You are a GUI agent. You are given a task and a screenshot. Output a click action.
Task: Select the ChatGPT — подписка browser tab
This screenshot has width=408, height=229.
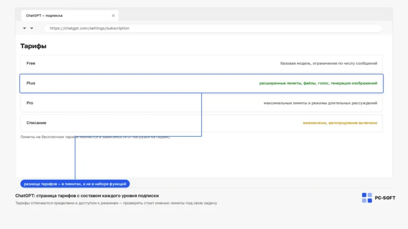click(x=70, y=15)
